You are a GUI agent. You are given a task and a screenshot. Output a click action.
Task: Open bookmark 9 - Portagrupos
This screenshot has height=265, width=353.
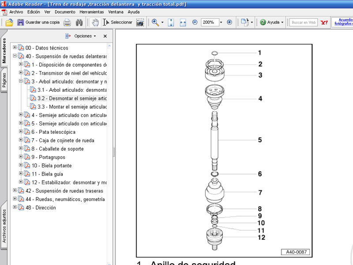click(48, 157)
